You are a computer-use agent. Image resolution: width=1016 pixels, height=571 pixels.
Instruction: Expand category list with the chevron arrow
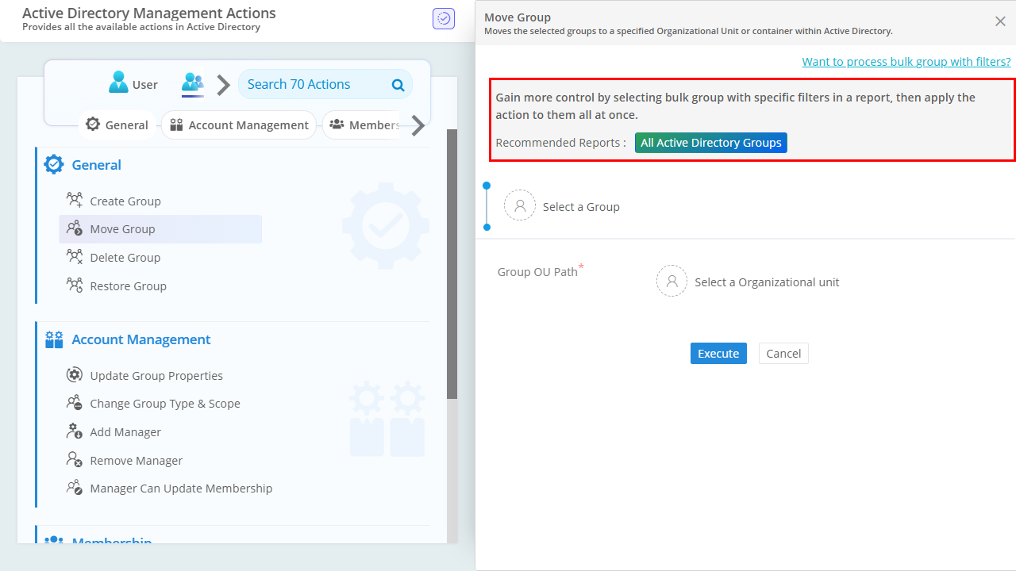click(224, 85)
